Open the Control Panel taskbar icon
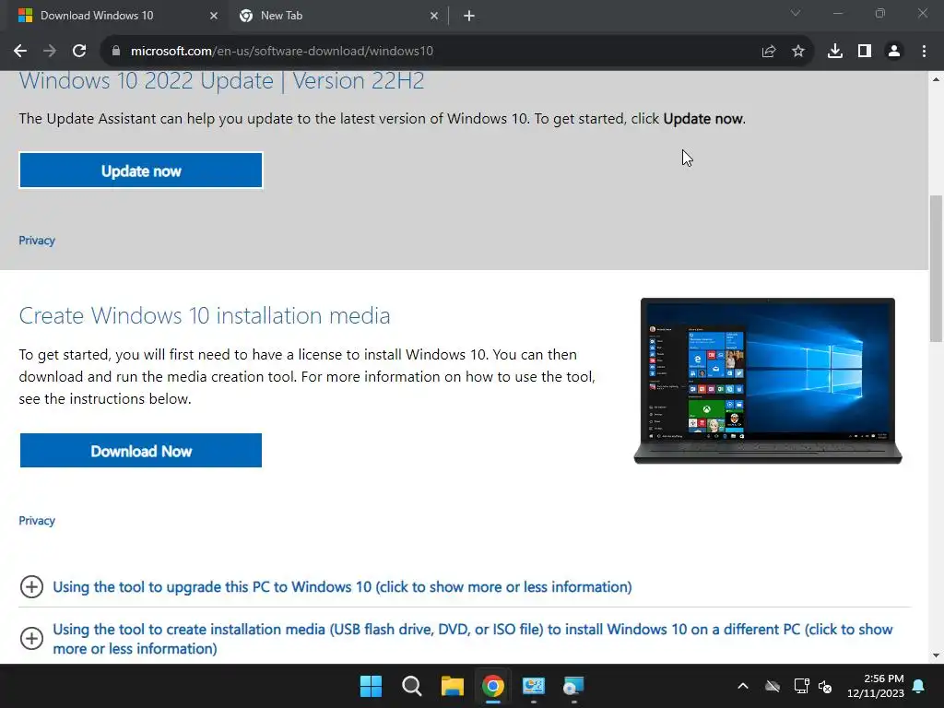This screenshot has height=708, width=944. 534,686
